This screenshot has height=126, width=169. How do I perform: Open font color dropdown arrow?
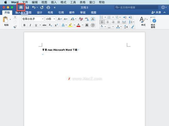pos(83,25)
